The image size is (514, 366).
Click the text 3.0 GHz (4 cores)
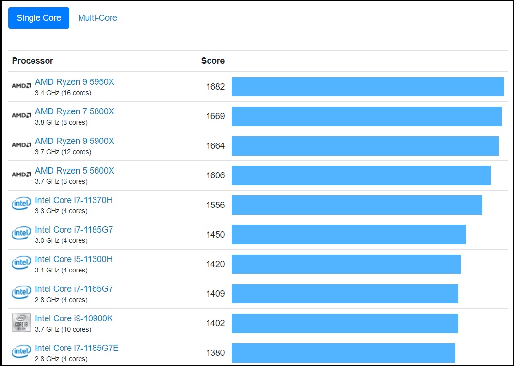pos(61,240)
